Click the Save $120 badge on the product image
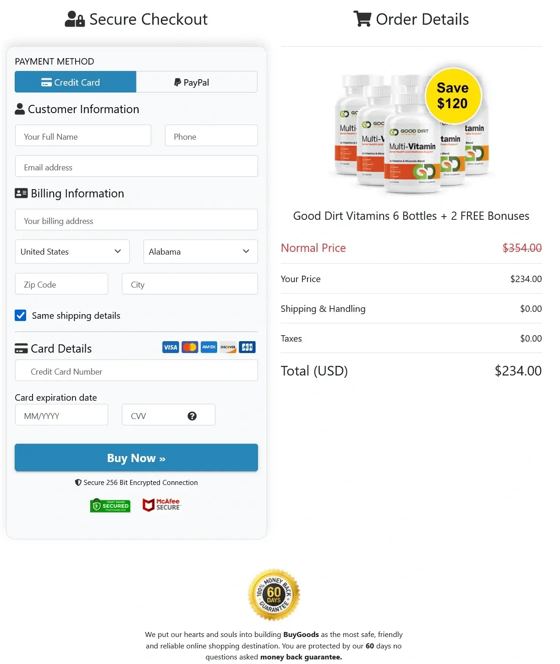Viewport: 560px width, 664px height. coord(453,96)
